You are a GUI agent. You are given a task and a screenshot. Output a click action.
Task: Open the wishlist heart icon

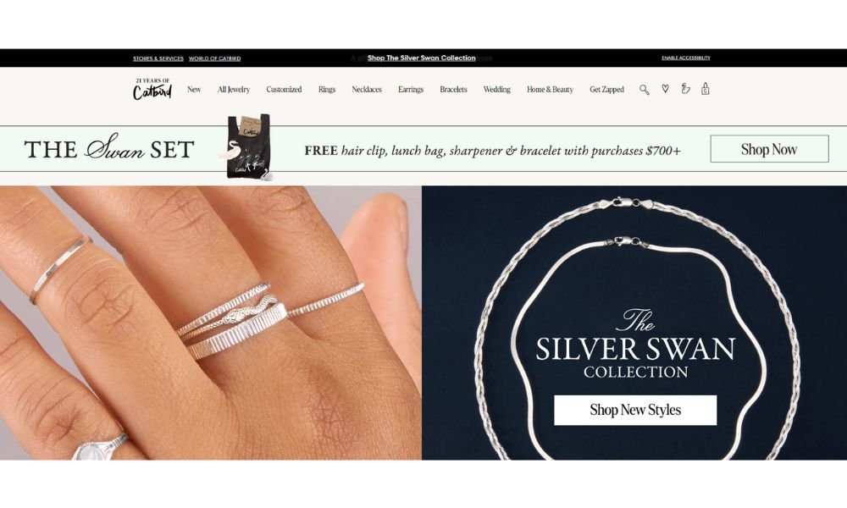click(665, 89)
